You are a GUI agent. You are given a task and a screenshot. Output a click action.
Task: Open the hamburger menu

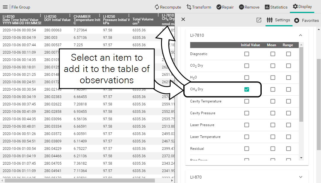(5, 7)
